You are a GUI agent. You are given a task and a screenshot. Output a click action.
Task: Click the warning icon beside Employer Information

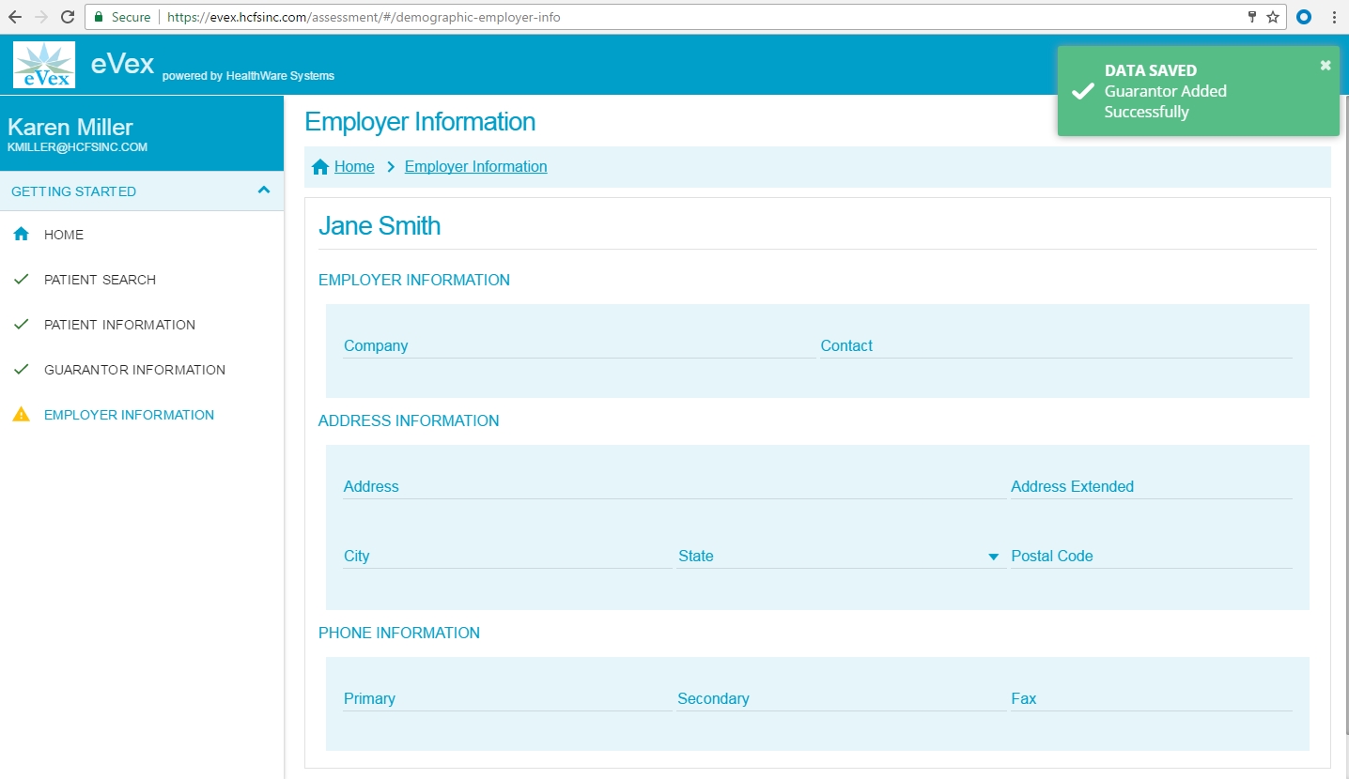21,415
